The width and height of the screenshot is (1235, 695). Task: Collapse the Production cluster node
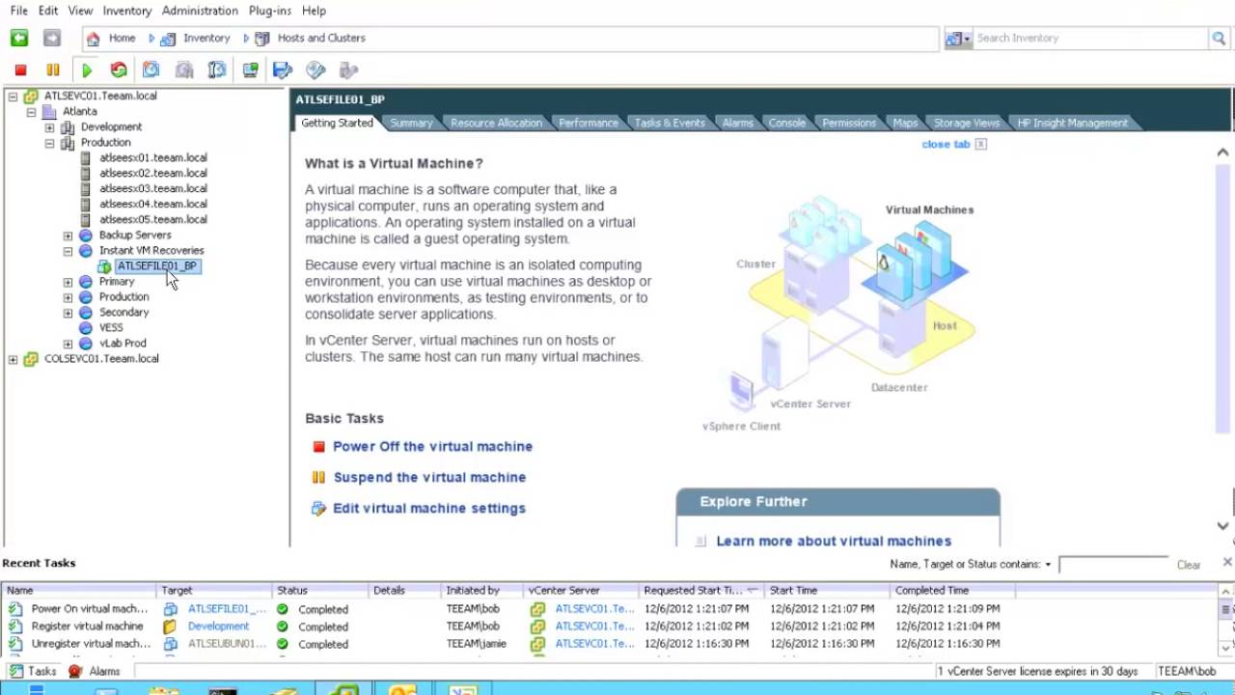click(x=49, y=143)
